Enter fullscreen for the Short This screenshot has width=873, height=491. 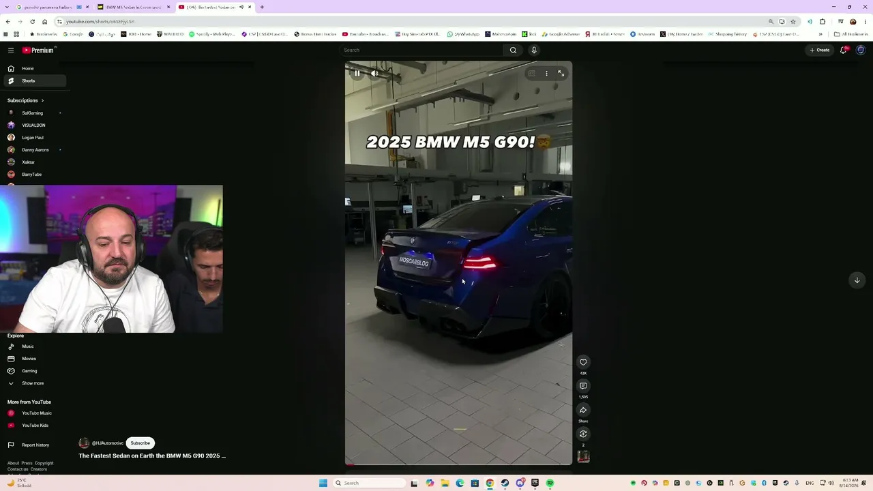tap(561, 73)
